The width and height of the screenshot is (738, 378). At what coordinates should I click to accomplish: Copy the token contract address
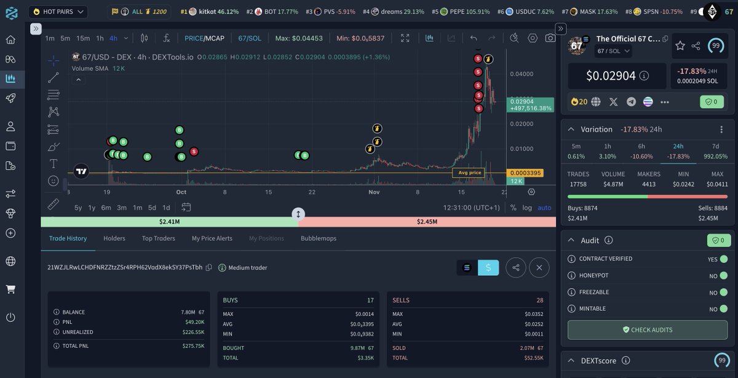(x=665, y=39)
